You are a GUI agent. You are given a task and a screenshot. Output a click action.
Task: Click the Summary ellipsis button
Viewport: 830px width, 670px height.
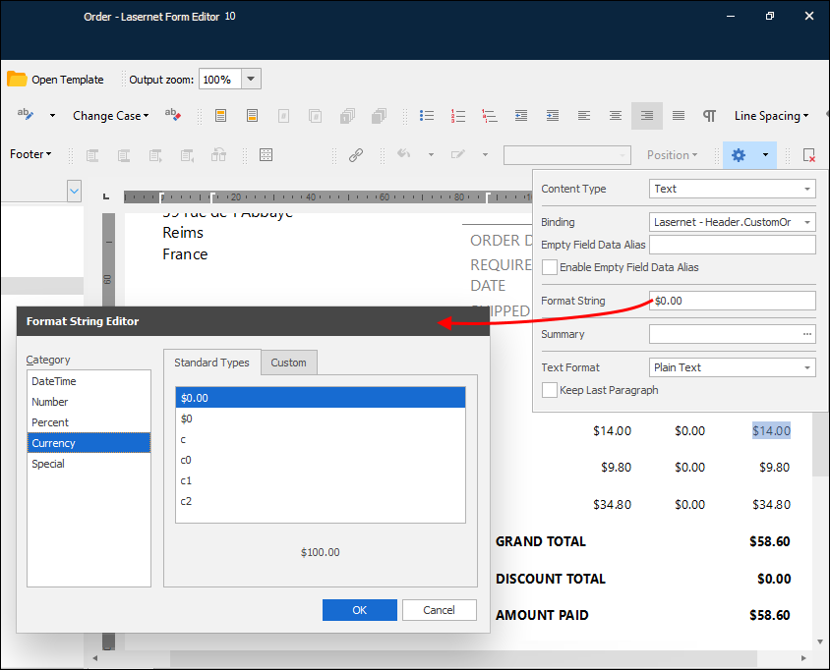[806, 334]
